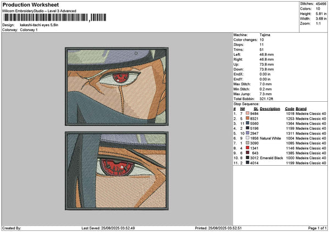Click the grey swatch beside stitch count 3090
This screenshot has height=232, width=329.
point(248,143)
